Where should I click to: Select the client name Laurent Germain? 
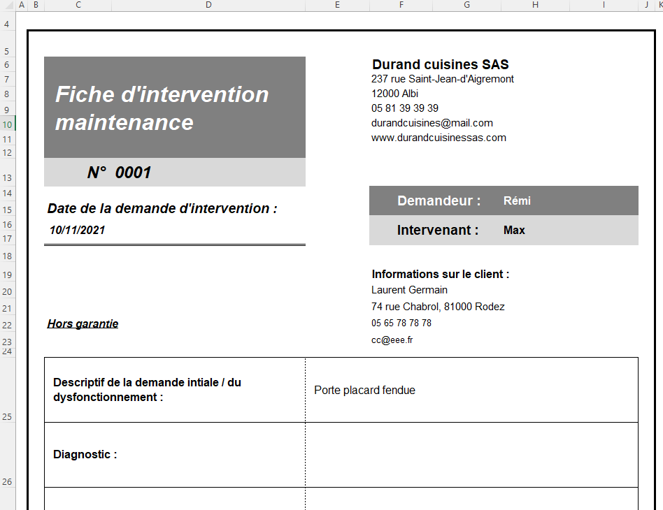click(x=409, y=289)
